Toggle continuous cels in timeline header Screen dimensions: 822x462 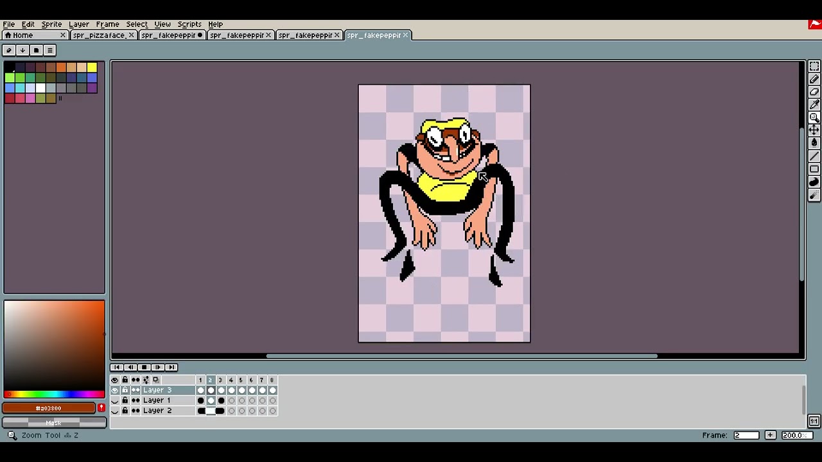(x=136, y=380)
